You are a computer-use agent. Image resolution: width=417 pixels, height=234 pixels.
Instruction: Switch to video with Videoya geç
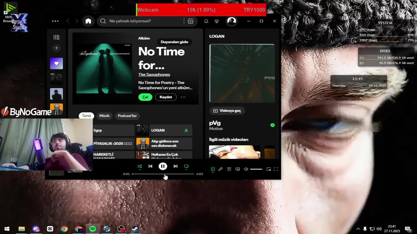pyautogui.click(x=227, y=111)
